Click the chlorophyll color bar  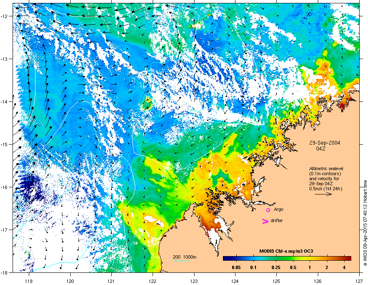coord(287,258)
